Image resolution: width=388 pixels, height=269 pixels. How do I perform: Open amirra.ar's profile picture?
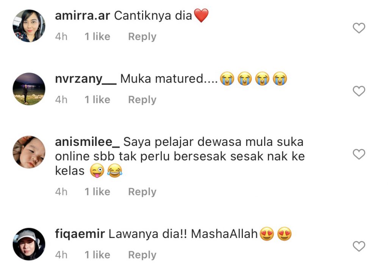pyautogui.click(x=29, y=26)
